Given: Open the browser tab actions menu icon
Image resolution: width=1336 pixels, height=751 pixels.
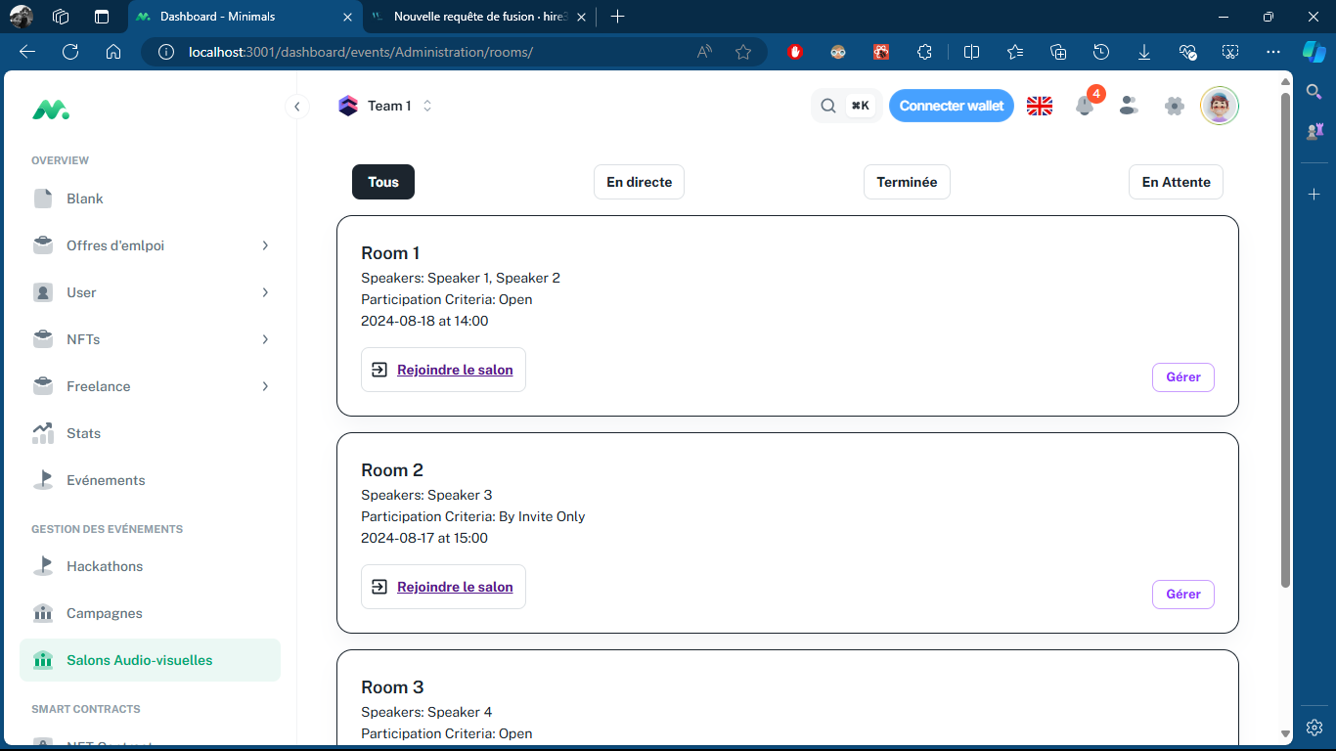Looking at the screenshot, I should (x=102, y=17).
